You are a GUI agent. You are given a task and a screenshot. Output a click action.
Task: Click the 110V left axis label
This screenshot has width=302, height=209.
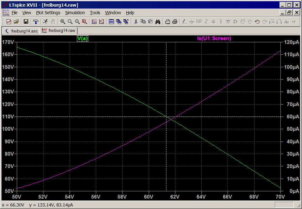tap(8, 116)
